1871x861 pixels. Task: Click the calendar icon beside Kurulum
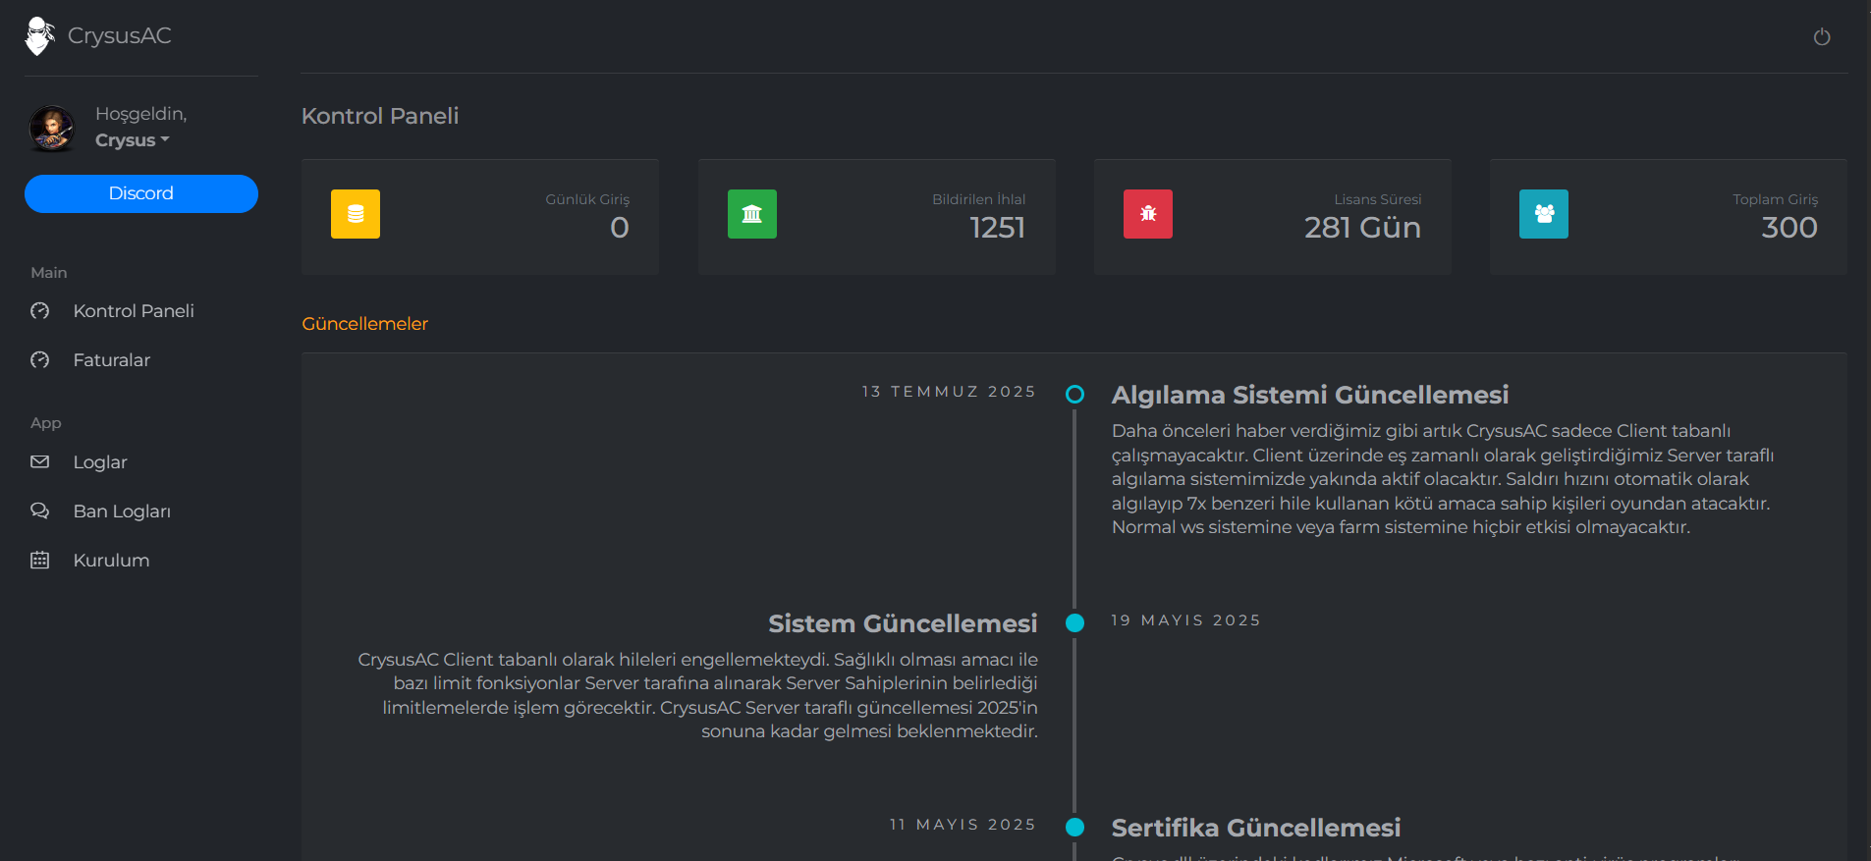(40, 561)
